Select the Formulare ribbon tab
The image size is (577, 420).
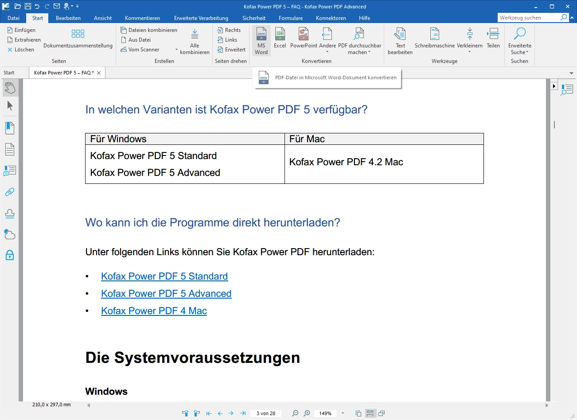click(291, 18)
